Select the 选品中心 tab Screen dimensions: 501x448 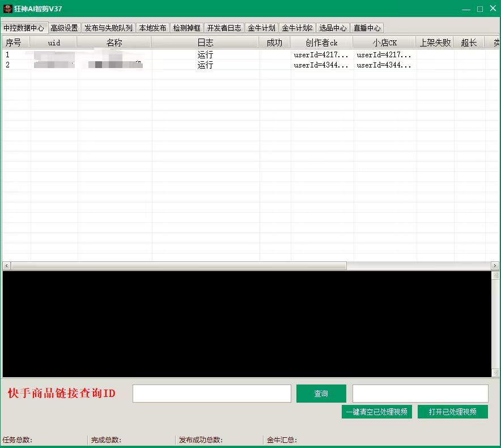pos(333,28)
